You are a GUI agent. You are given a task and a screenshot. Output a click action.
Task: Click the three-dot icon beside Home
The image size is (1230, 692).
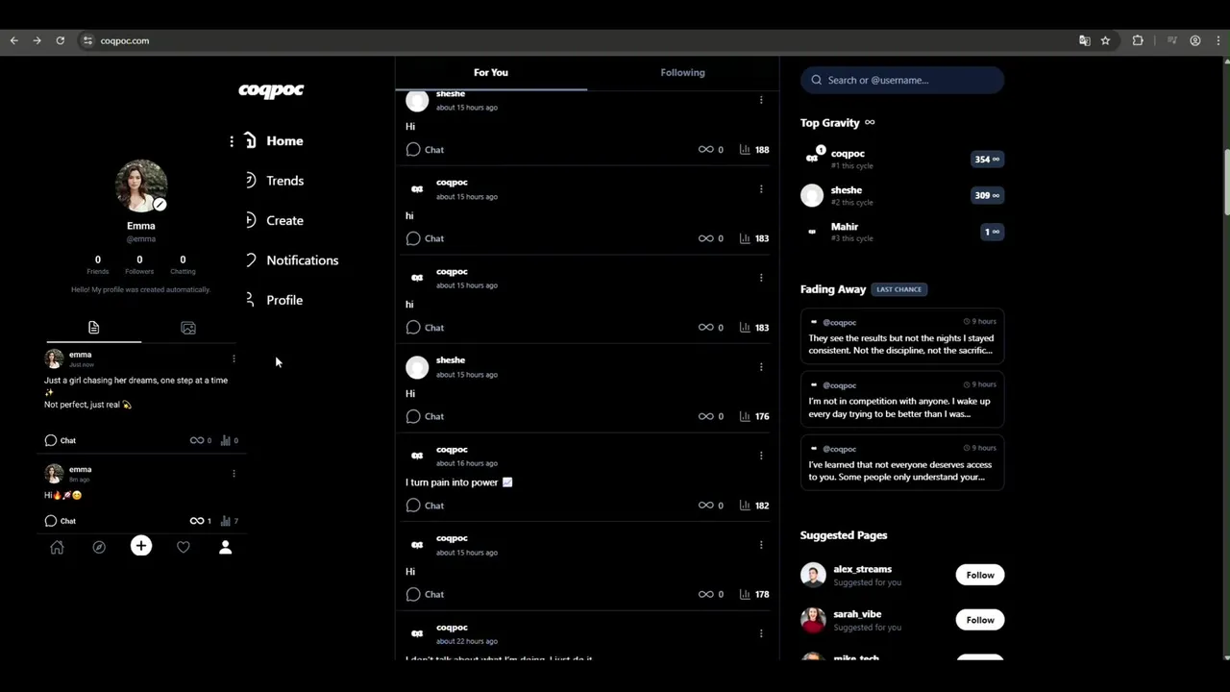[x=232, y=141]
